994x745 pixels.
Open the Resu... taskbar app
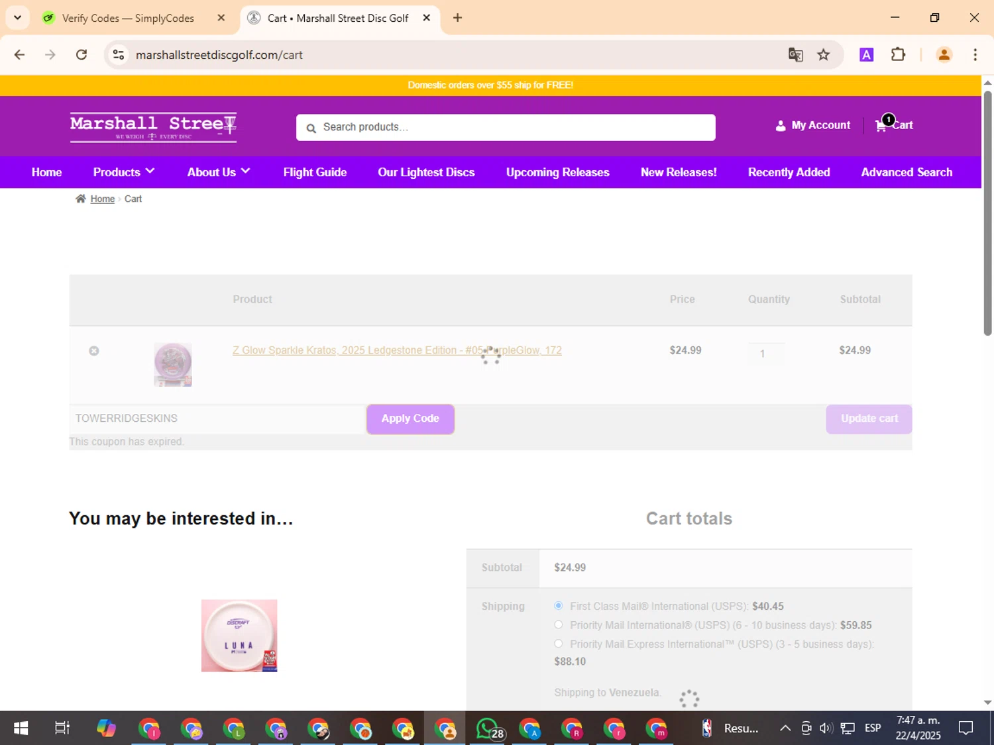pyautogui.click(x=730, y=728)
